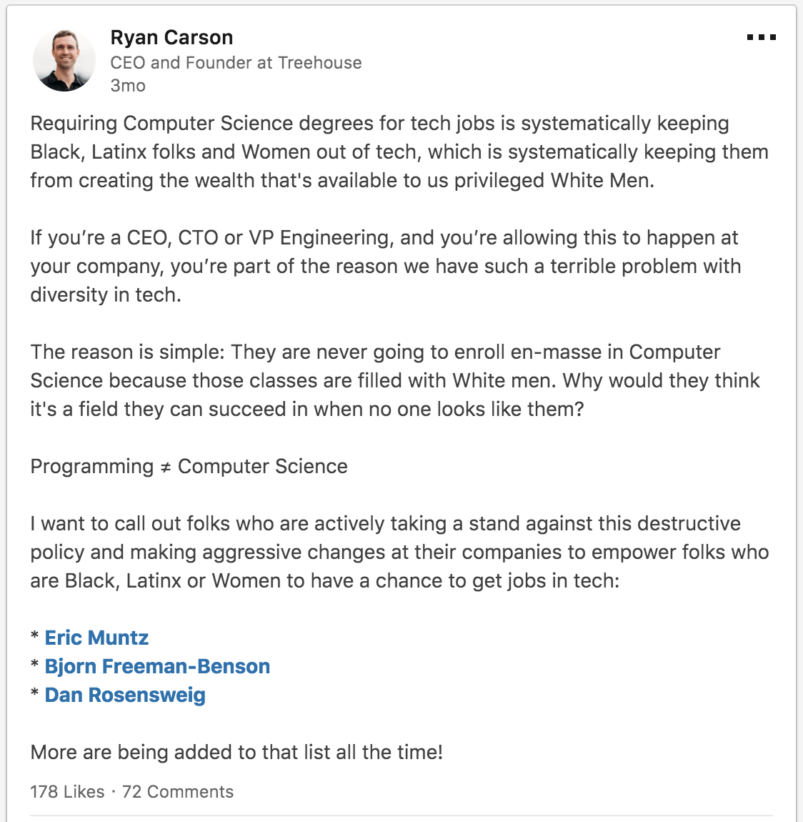Viewport: 803px width, 822px height.
Task: Click the asterisk bullet before Eric Muntz
Action: 34,635
